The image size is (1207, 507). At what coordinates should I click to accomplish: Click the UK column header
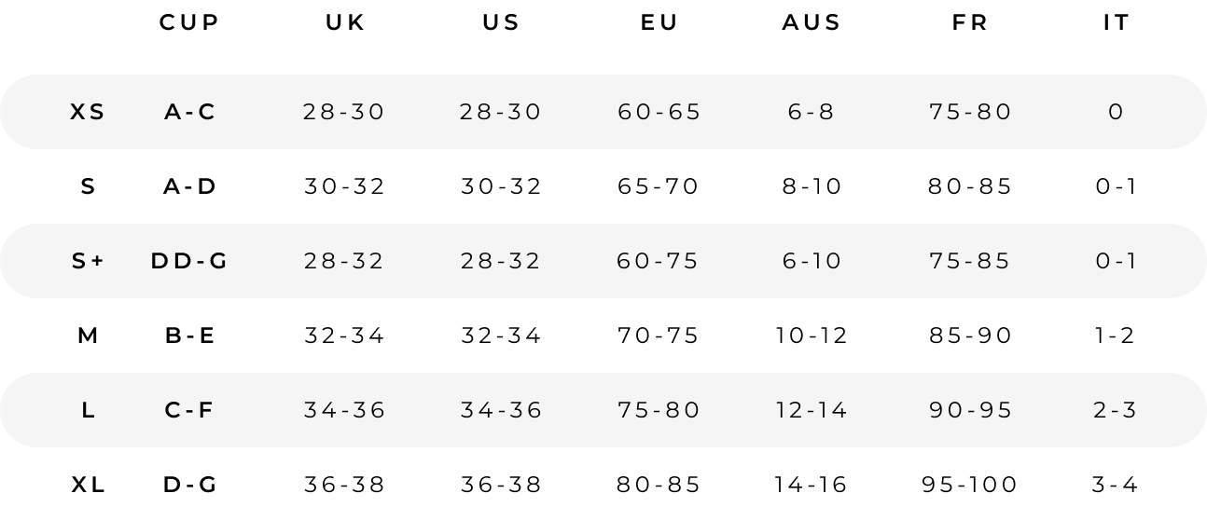[345, 23]
